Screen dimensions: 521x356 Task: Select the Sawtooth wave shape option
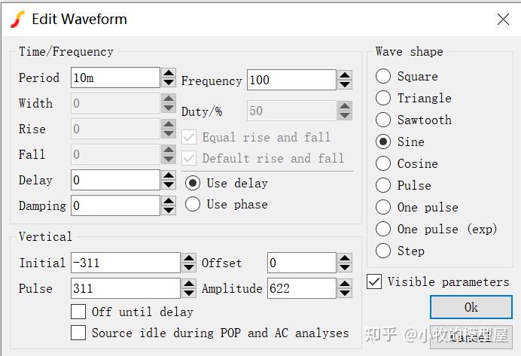tap(383, 120)
